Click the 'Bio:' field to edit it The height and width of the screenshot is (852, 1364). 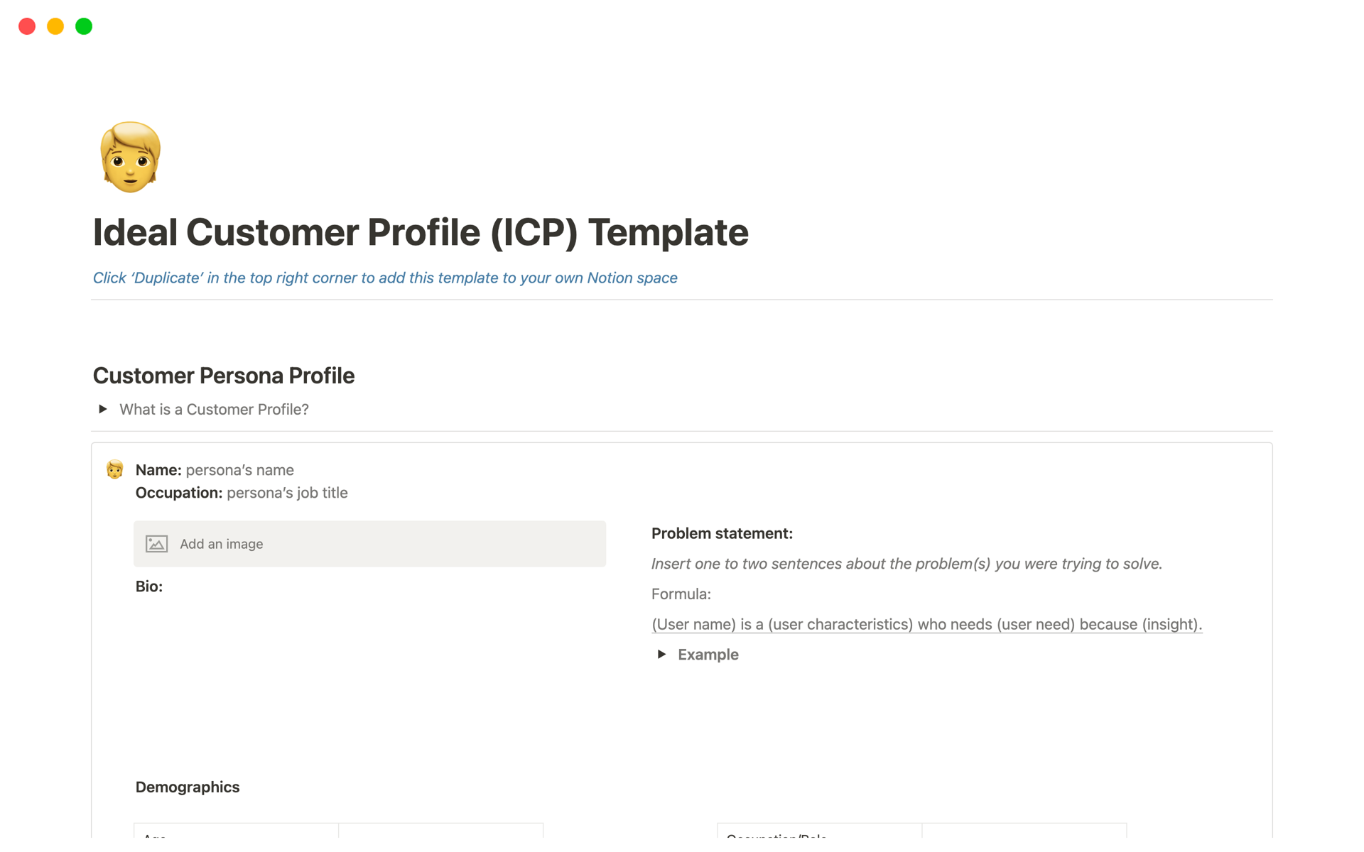click(148, 586)
